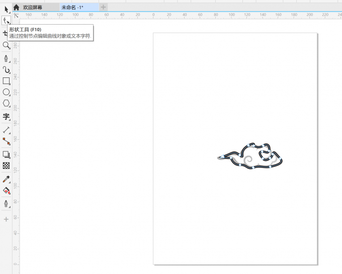Screen dimensions: 342x274
Task: Choose the Connector tool
Action: tap(6, 142)
